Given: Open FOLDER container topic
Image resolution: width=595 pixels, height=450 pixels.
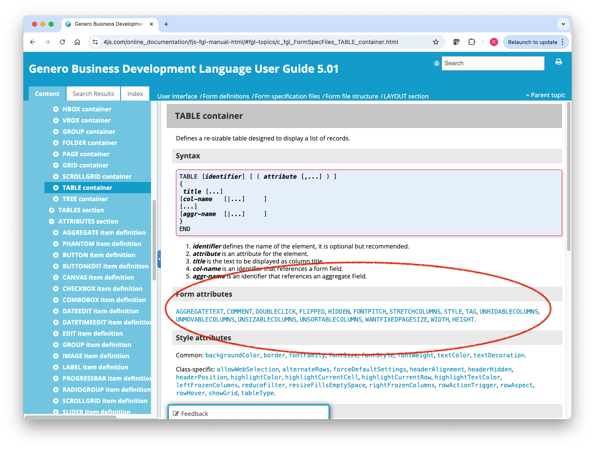Looking at the screenshot, I should click(x=90, y=143).
